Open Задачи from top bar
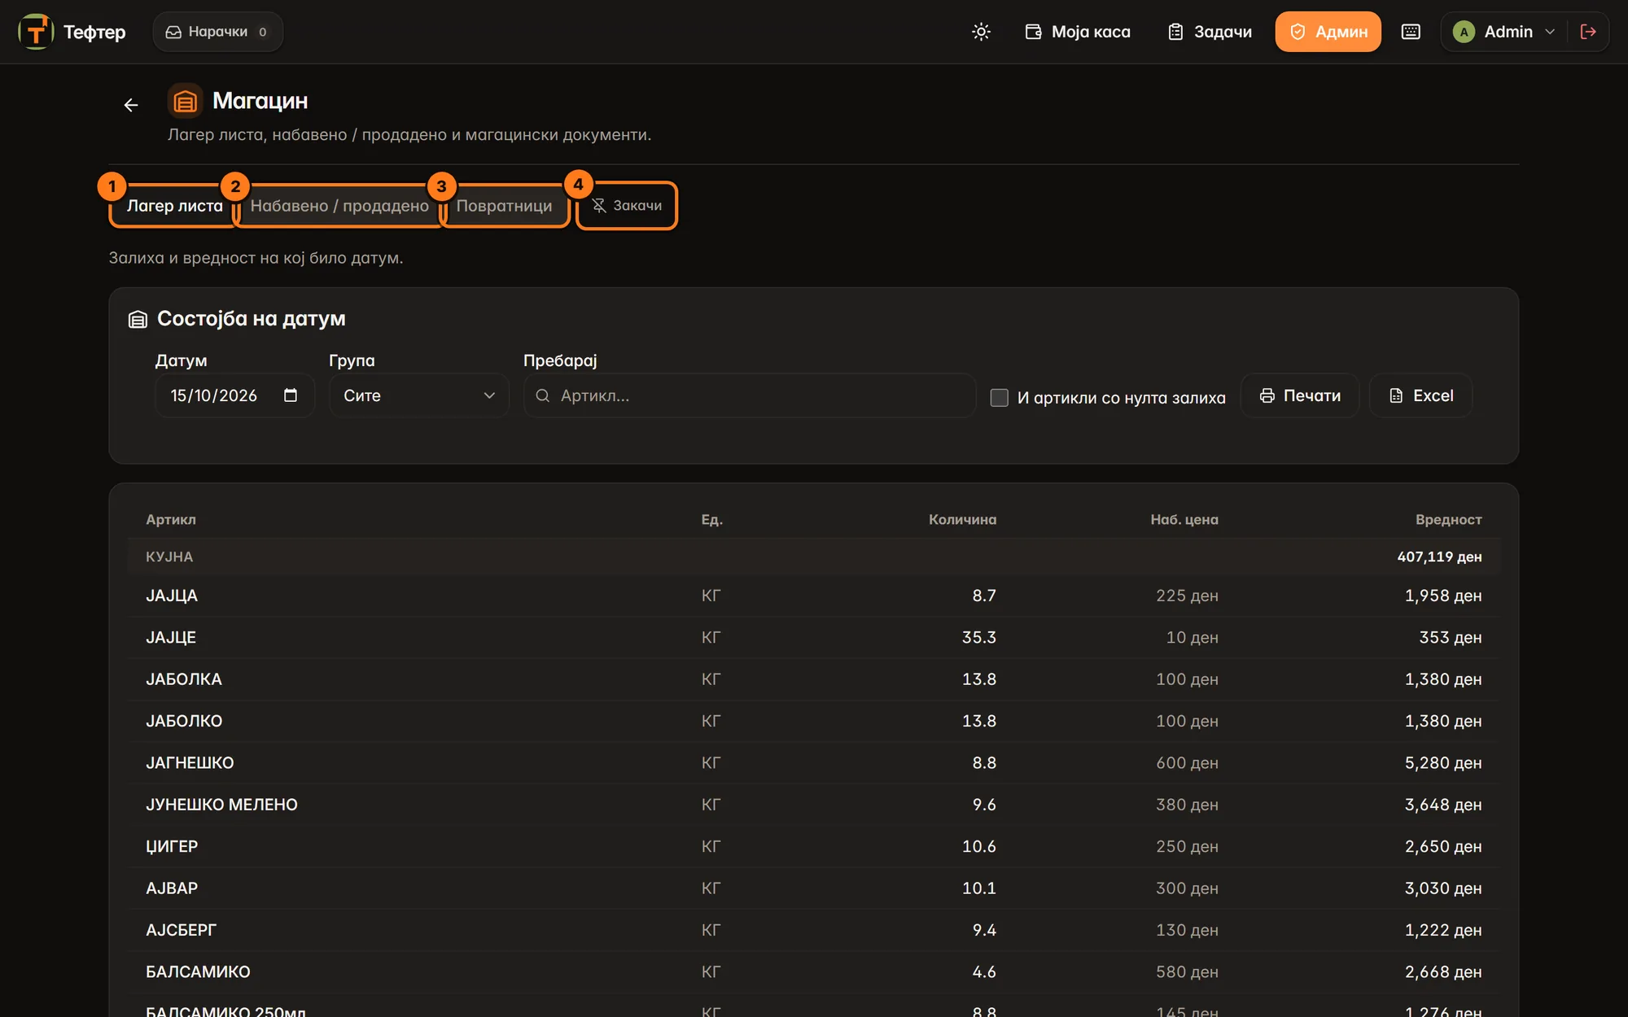Image resolution: width=1628 pixels, height=1017 pixels. [1210, 32]
